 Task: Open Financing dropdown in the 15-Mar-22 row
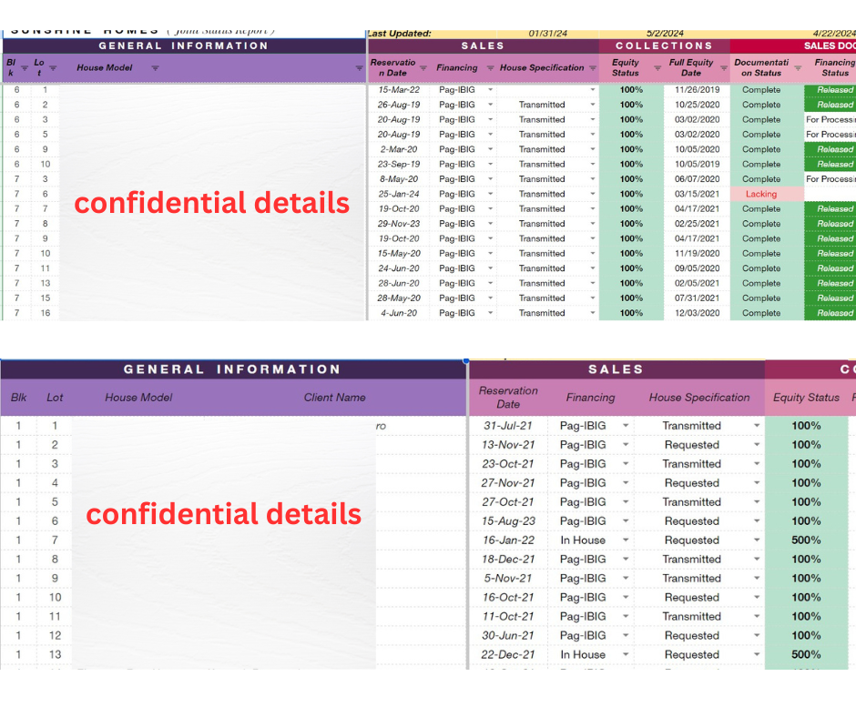tap(491, 90)
